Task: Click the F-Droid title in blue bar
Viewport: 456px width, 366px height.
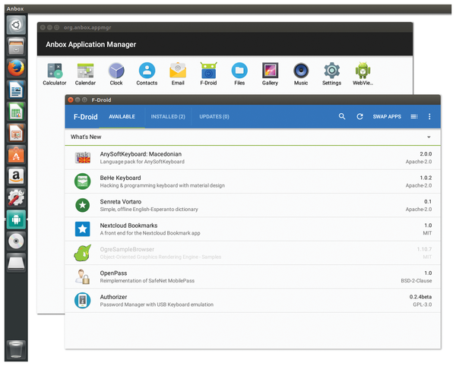Action: click(x=85, y=117)
